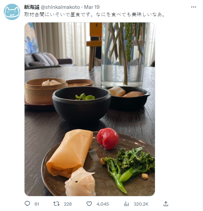
Task: Like the tweet with the heart icon
Action: 89,204
